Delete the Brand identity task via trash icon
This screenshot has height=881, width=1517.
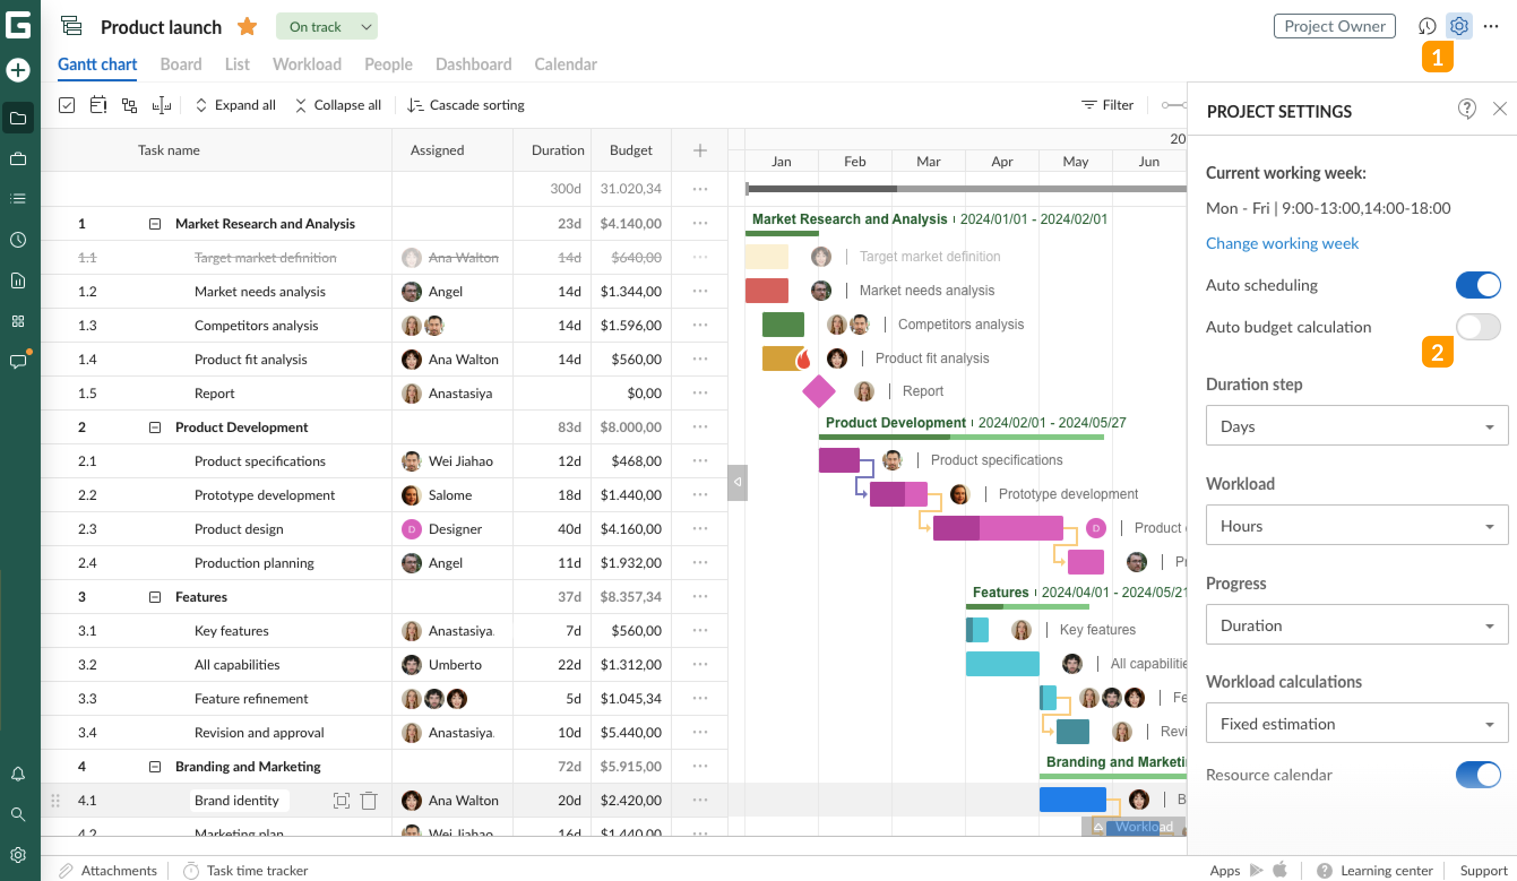369,800
